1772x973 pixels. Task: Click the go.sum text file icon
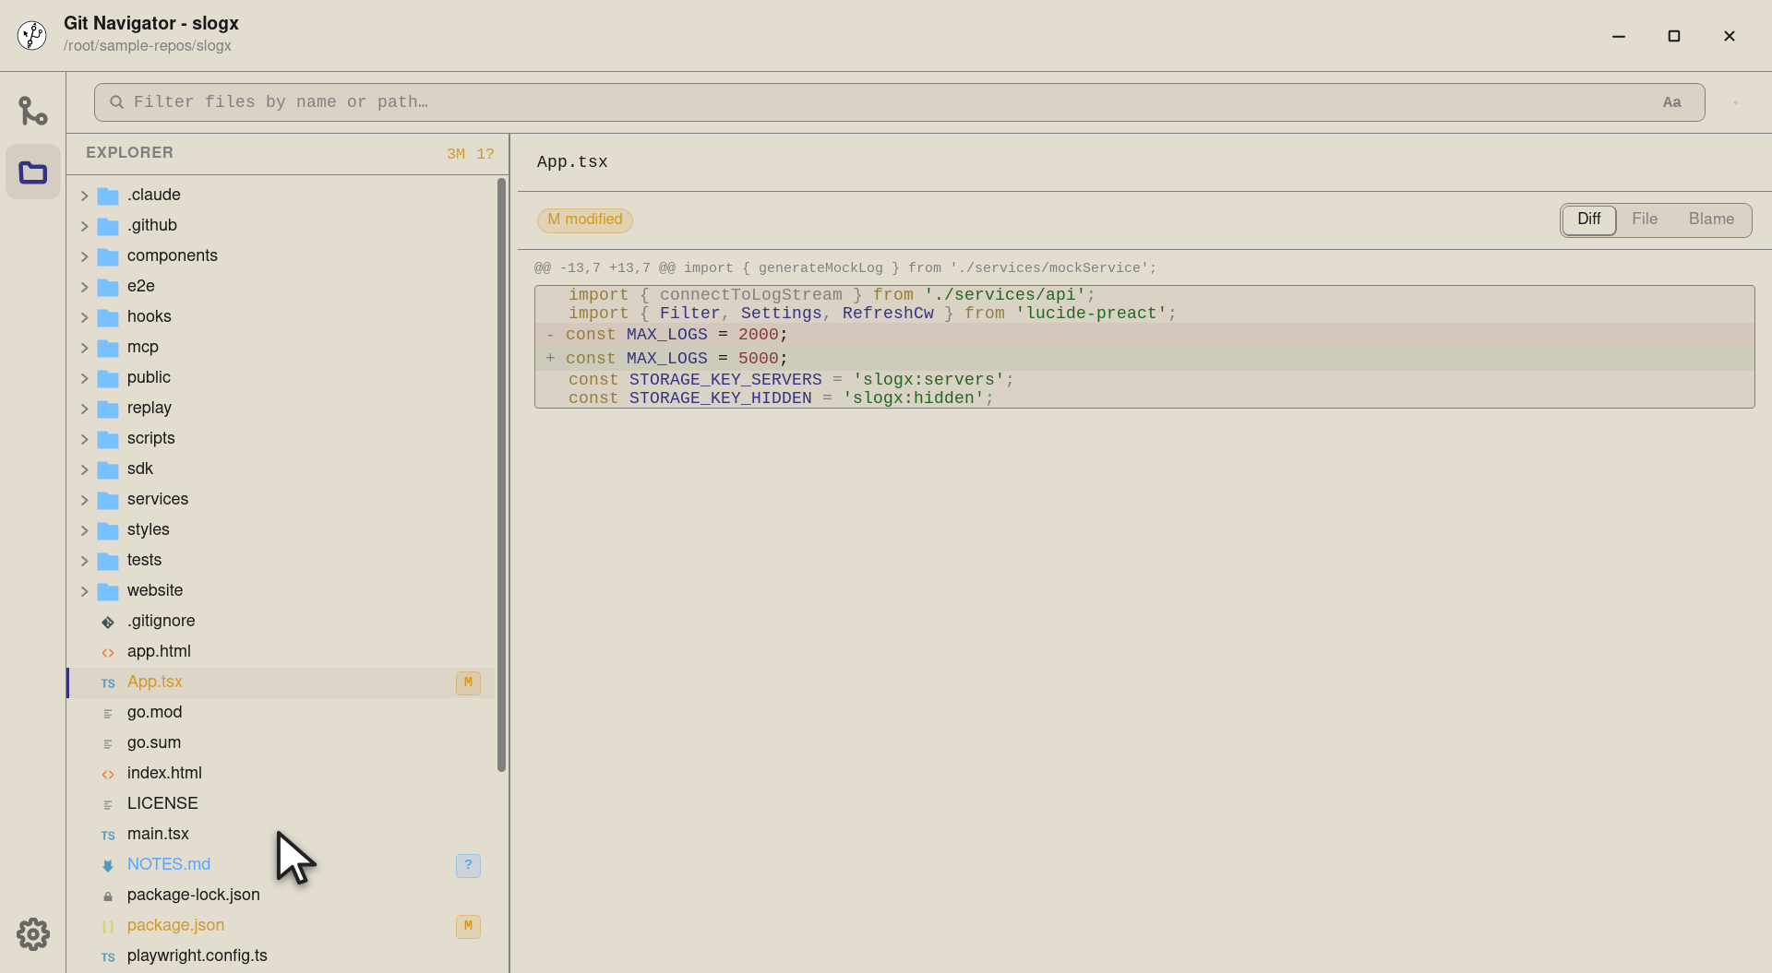pyautogui.click(x=108, y=743)
